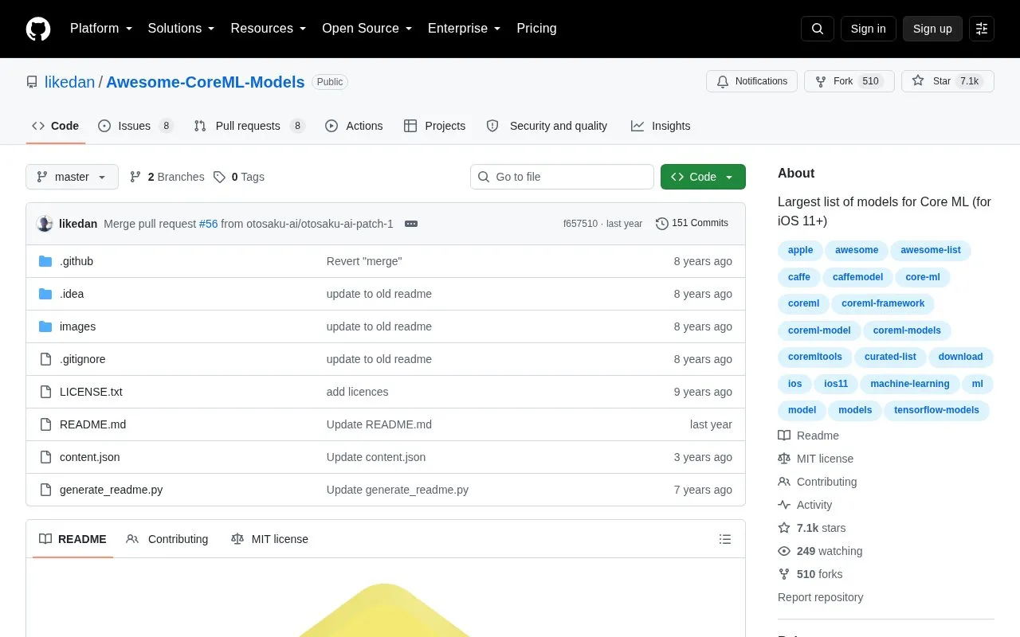This screenshot has height=637, width=1020.
Task: Open the coreml-framework topic tag
Action: tap(883, 303)
